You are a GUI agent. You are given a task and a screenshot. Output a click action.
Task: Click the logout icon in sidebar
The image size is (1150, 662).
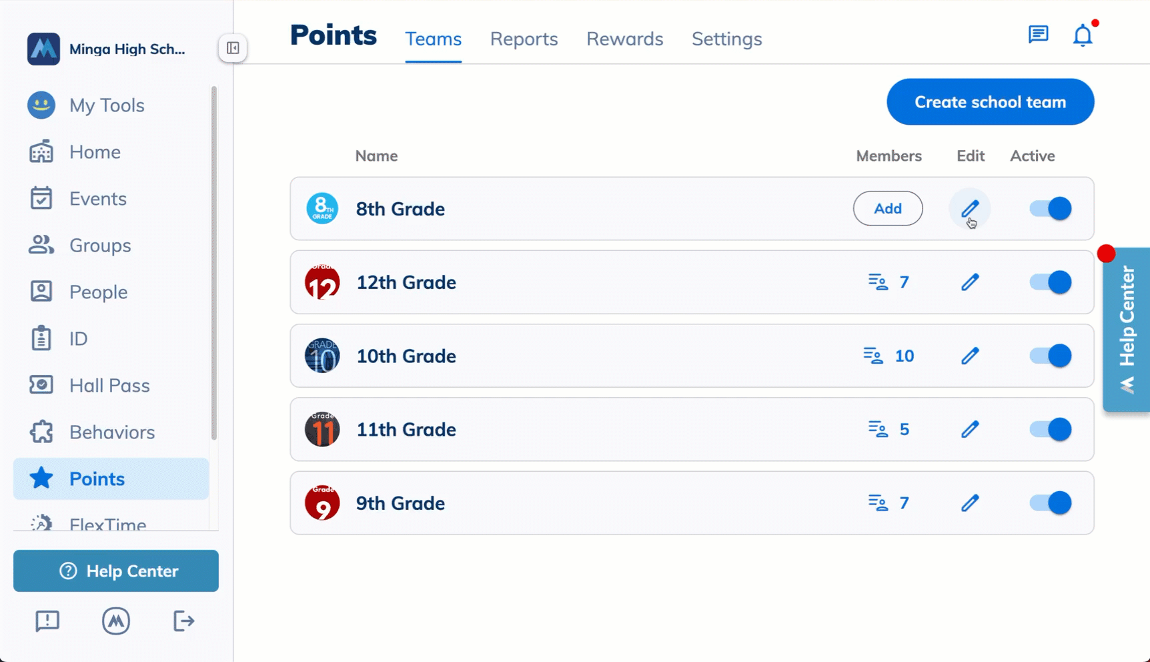pyautogui.click(x=183, y=621)
